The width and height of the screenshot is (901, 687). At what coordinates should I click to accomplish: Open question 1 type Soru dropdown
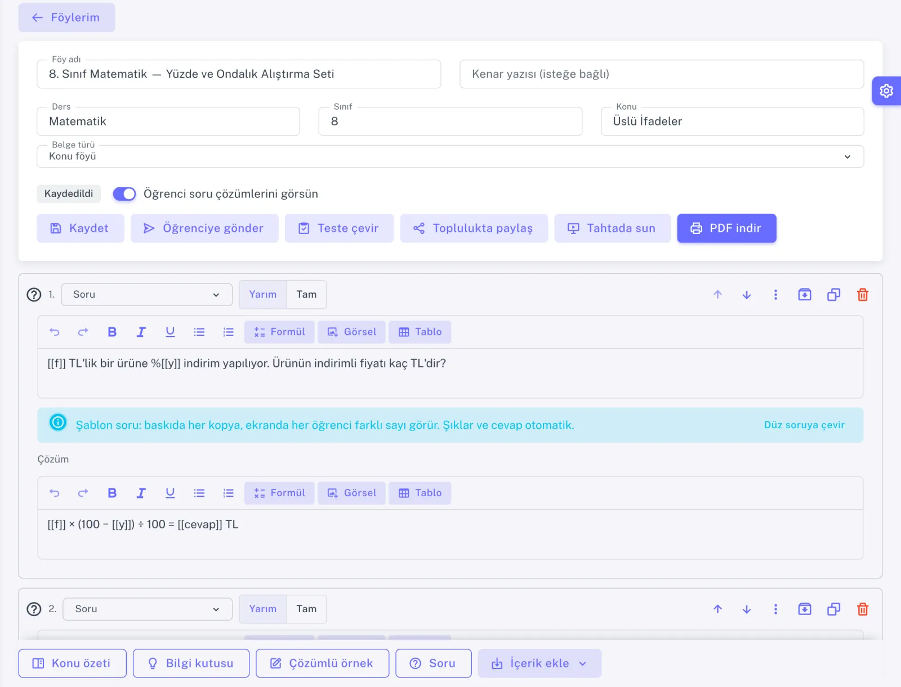(146, 294)
